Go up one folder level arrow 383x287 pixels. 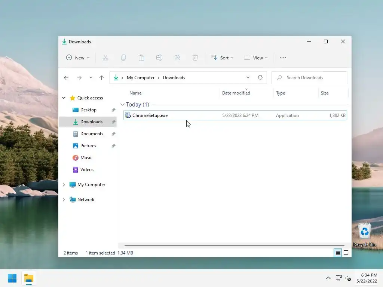102,78
